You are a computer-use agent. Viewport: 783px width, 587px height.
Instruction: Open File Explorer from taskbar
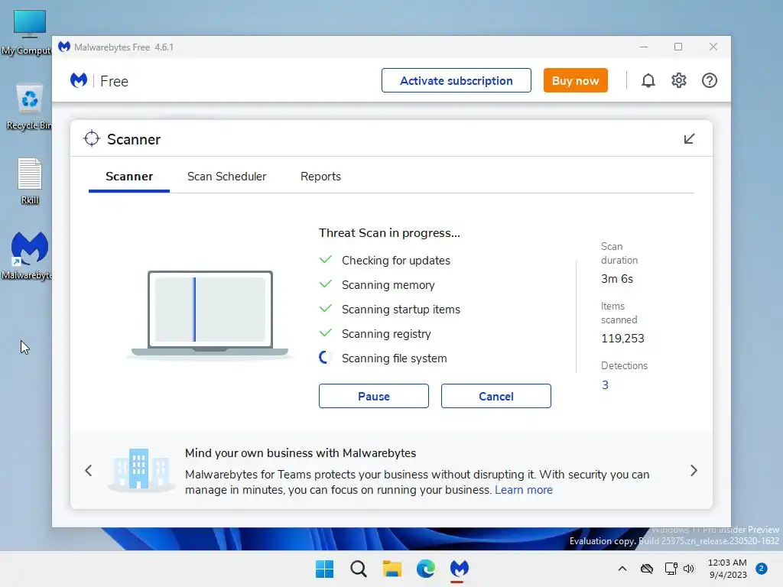click(392, 569)
